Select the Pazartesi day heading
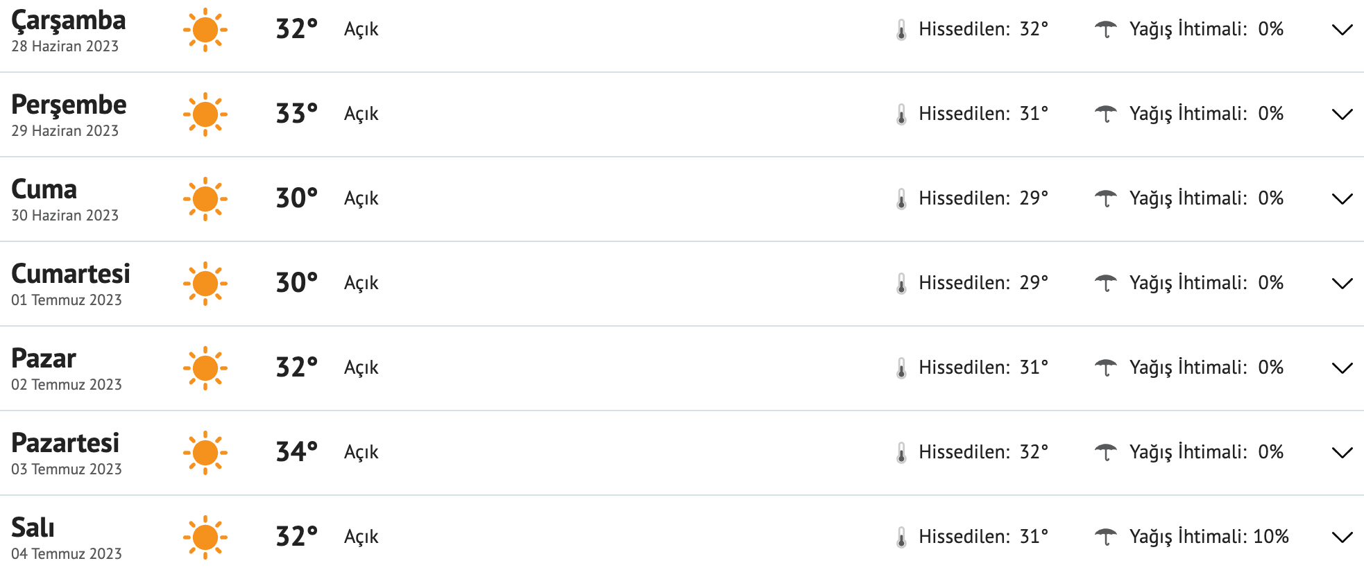This screenshot has height=570, width=1364. point(65,443)
